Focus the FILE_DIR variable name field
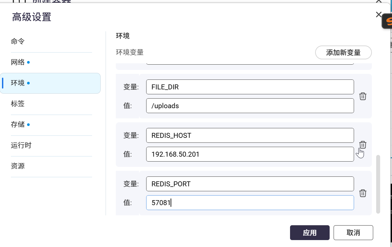The height and width of the screenshot is (247, 392). pyautogui.click(x=250, y=87)
